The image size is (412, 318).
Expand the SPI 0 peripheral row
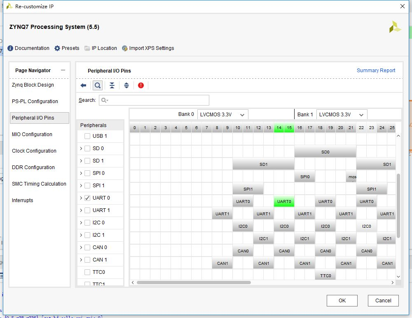click(x=81, y=173)
